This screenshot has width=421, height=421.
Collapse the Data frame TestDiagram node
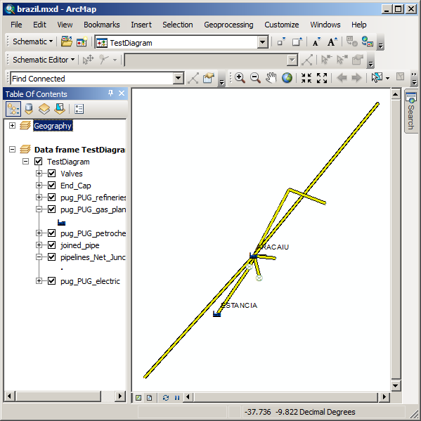[12, 149]
